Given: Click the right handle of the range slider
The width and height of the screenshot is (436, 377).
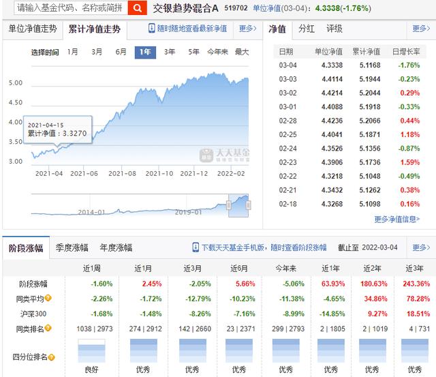Looking at the screenshot, I should tap(248, 205).
